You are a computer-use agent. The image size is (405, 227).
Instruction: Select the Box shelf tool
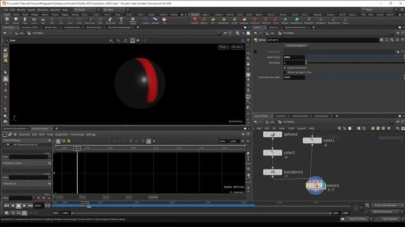[7, 20]
